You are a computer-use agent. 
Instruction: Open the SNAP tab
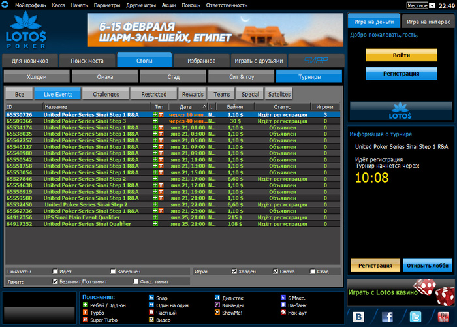pos(316,61)
